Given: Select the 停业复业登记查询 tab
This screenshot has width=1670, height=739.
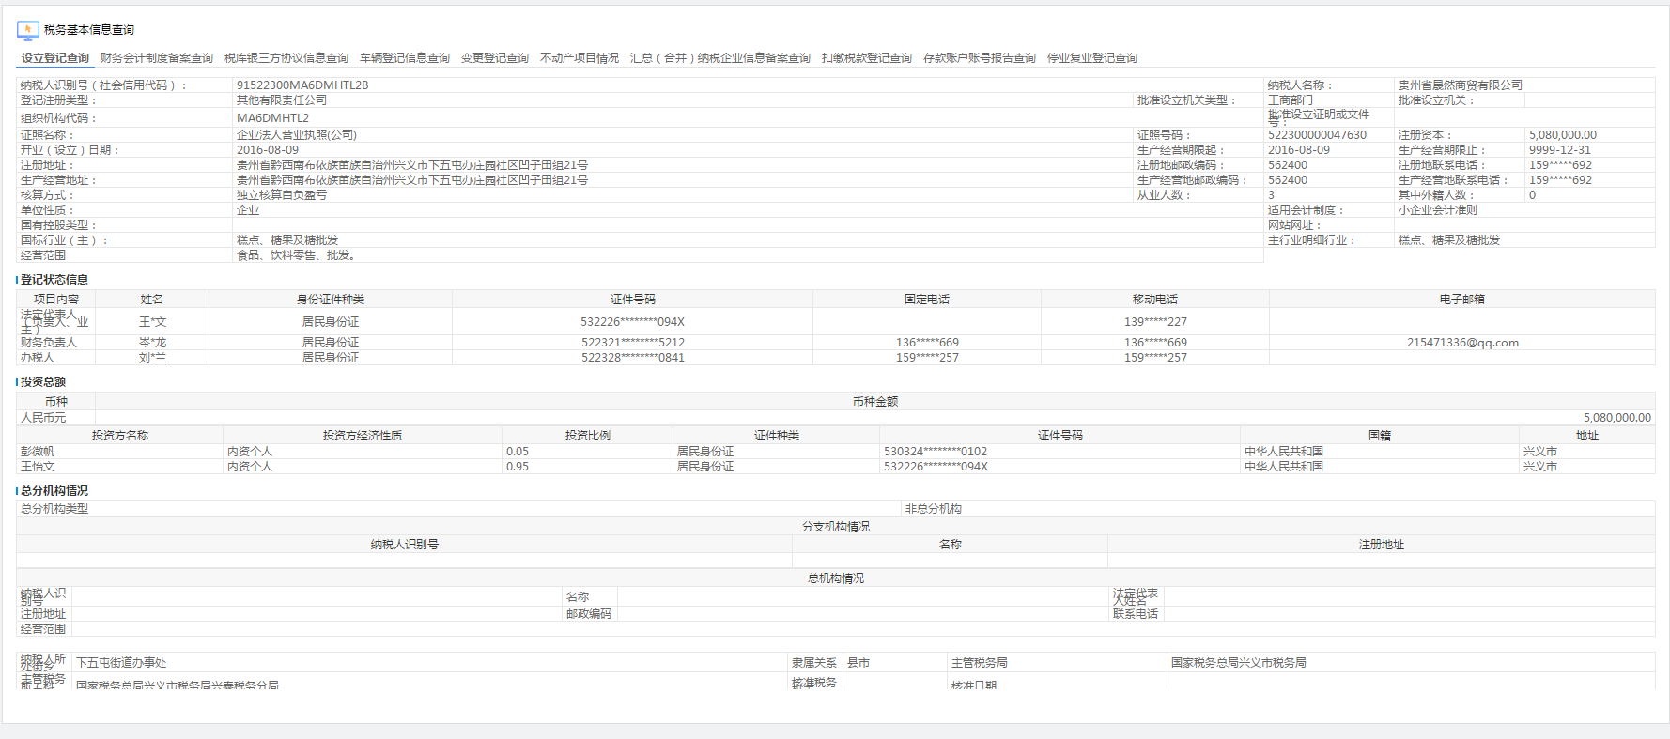Looking at the screenshot, I should coord(1092,58).
